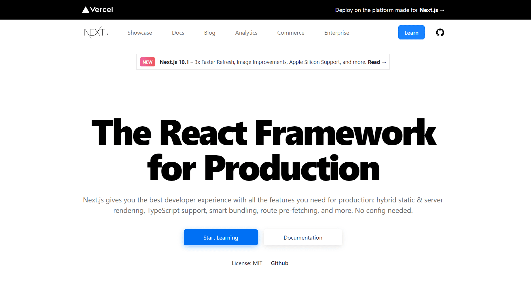Open the Documentation button

(303, 237)
